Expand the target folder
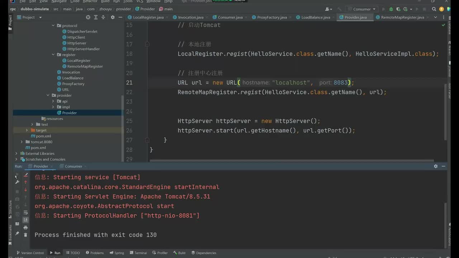The height and width of the screenshot is (258, 459). coord(27,130)
